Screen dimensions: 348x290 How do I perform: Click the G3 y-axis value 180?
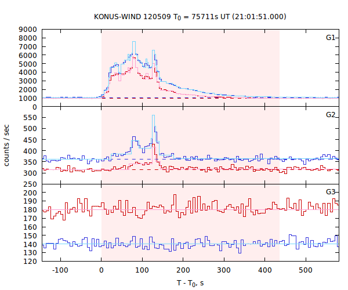[x=30, y=210]
